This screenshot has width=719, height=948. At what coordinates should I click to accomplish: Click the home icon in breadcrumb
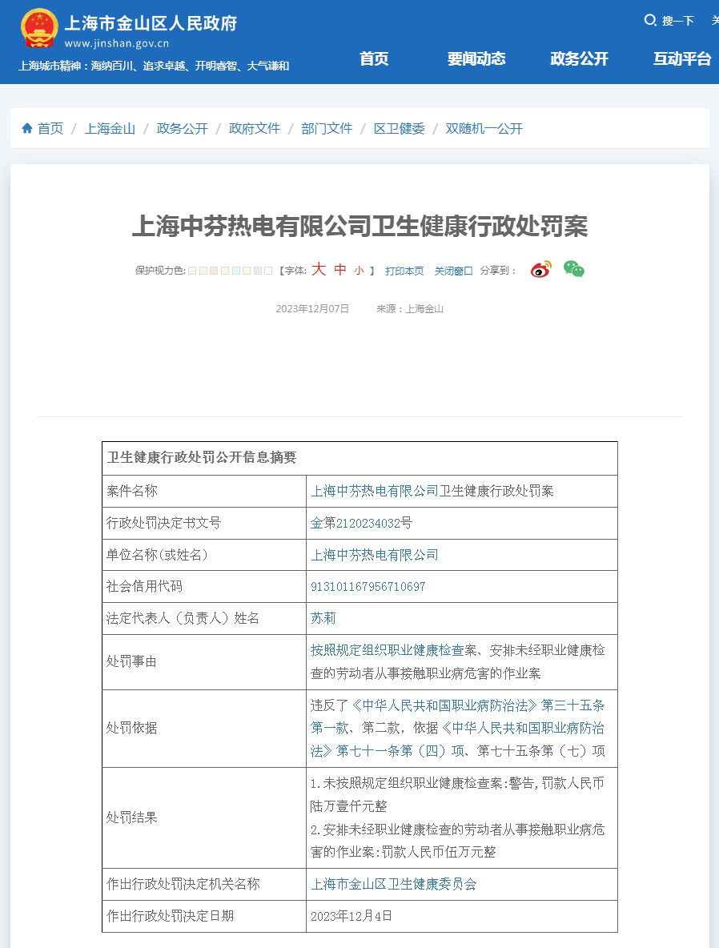coord(27,128)
